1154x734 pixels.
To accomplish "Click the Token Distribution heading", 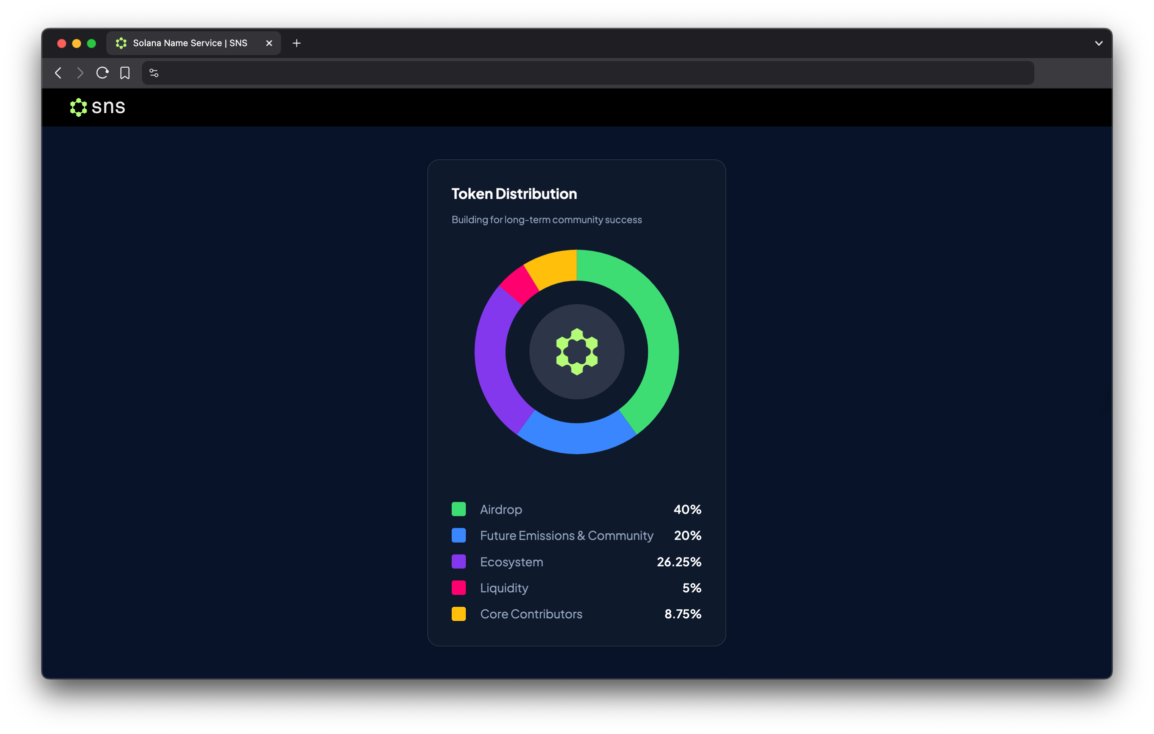I will click(x=514, y=193).
